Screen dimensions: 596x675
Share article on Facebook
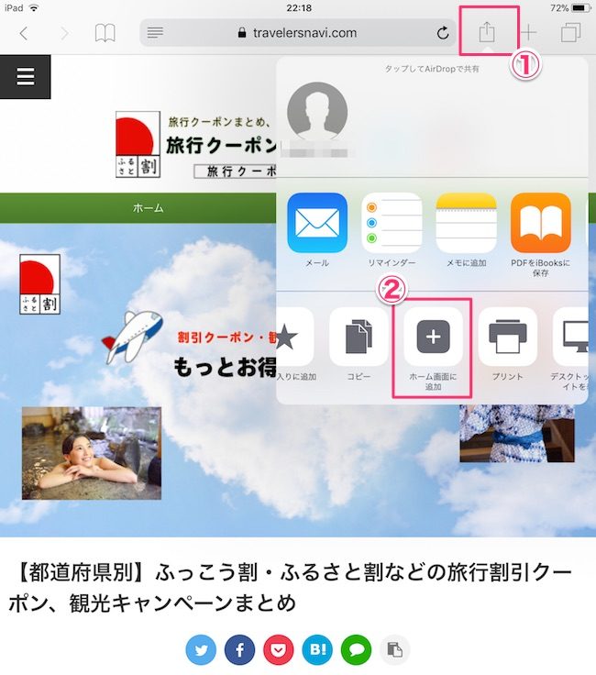pos(239,649)
